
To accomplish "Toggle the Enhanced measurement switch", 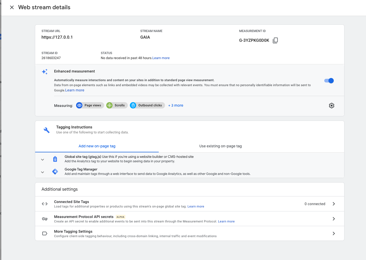I will 329,81.
